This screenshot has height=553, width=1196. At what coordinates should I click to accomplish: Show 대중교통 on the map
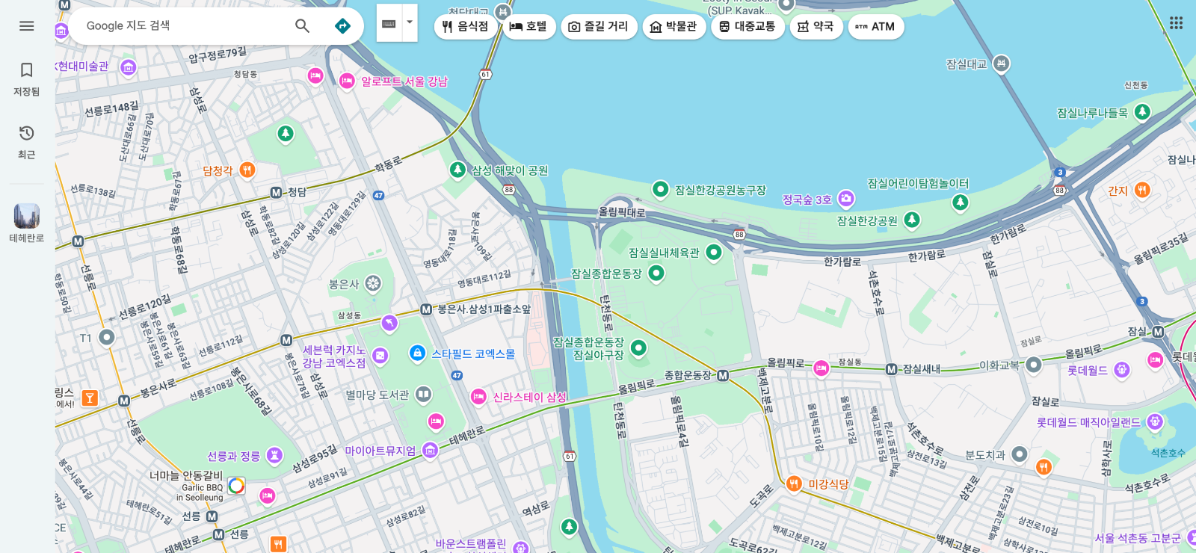coord(747,27)
